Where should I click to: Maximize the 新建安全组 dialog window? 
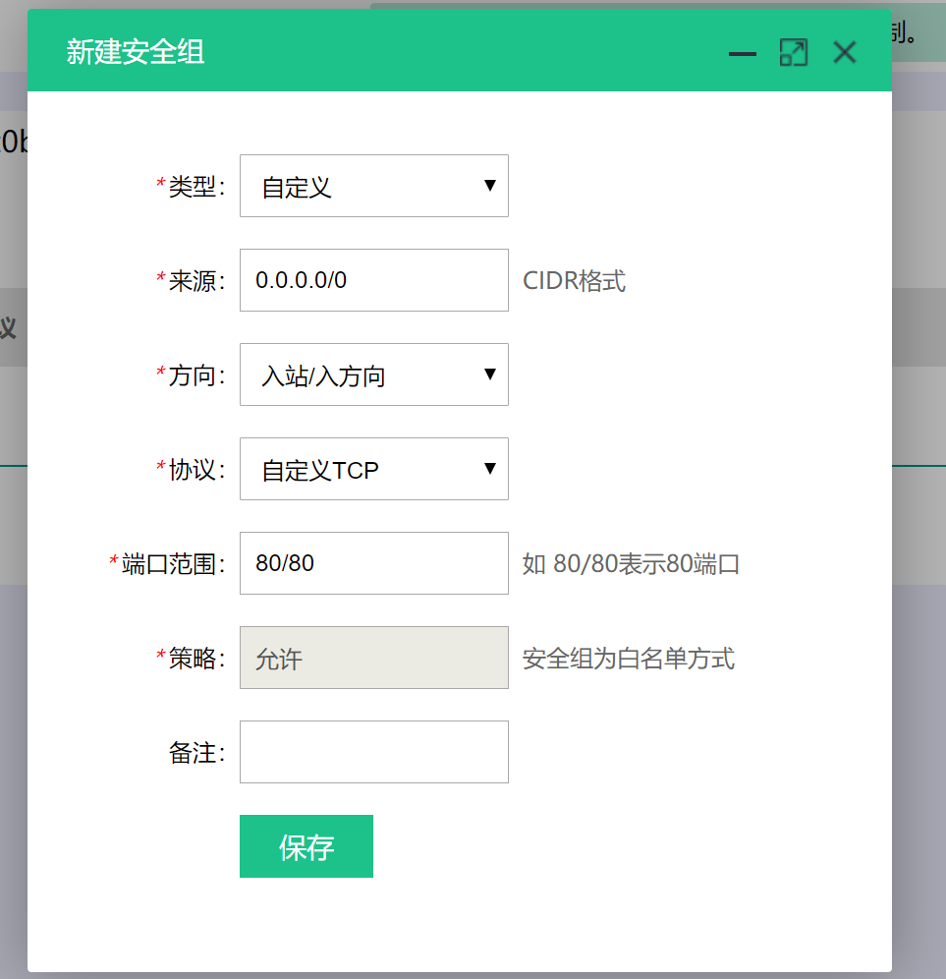point(794,52)
